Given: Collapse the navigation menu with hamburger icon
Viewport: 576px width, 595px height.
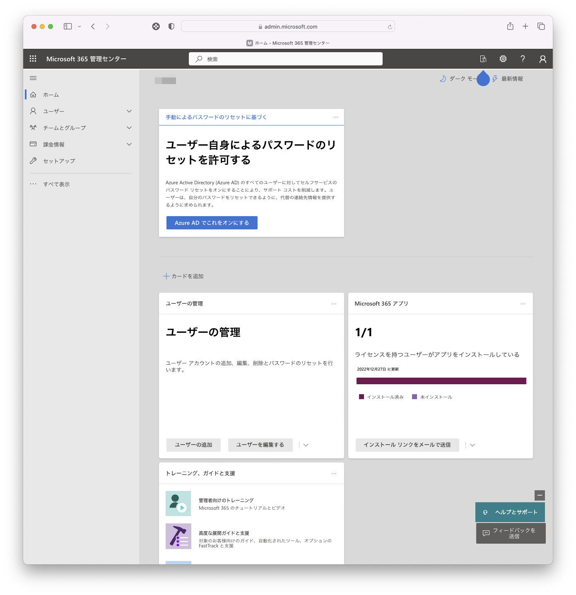Looking at the screenshot, I should (x=33, y=78).
